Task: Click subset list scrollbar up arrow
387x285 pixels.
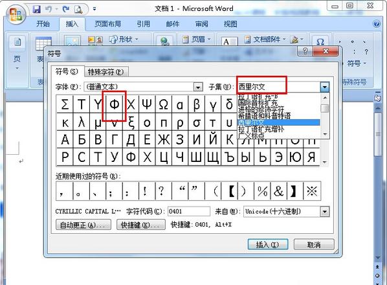Action: tap(325, 98)
